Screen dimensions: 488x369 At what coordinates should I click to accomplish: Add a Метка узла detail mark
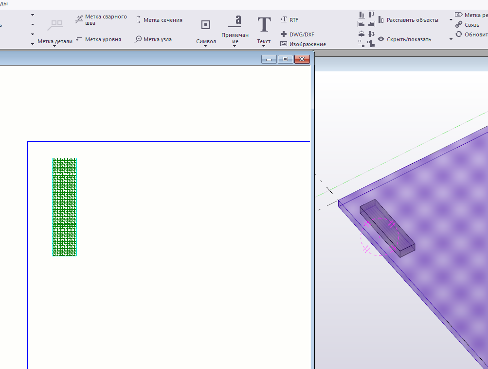pos(138,39)
